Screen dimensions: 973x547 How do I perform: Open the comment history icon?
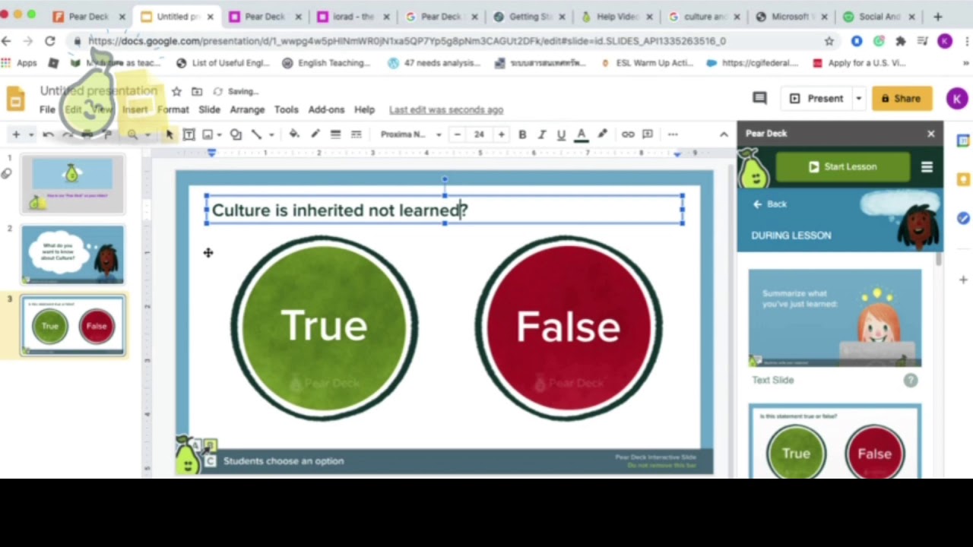pos(759,98)
